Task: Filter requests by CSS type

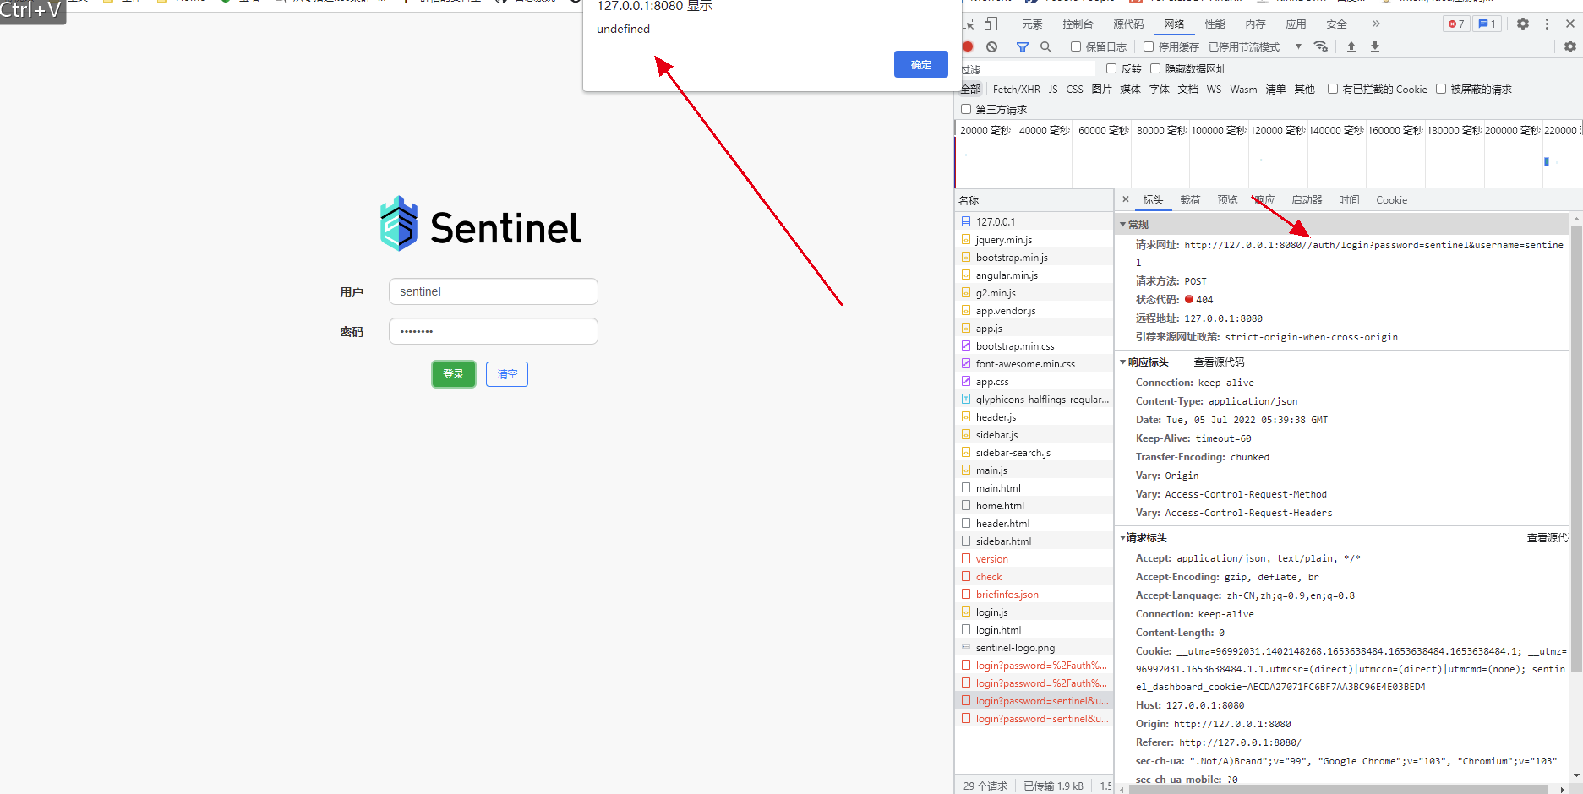Action: click(1074, 89)
